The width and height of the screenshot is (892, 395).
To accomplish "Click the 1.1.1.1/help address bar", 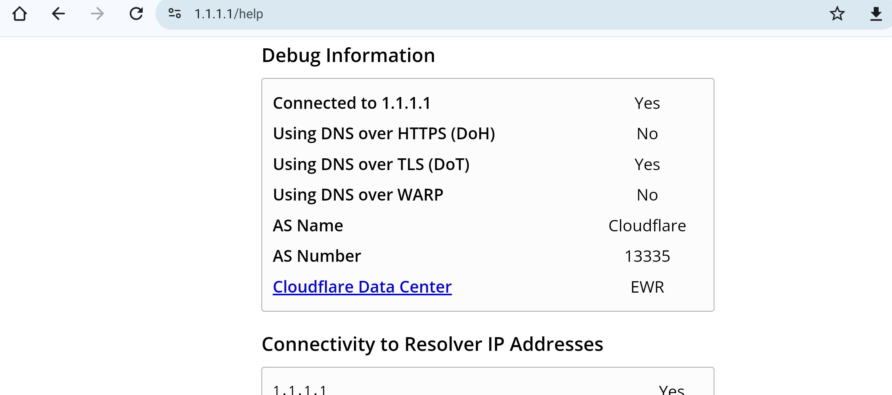I will click(x=495, y=14).
